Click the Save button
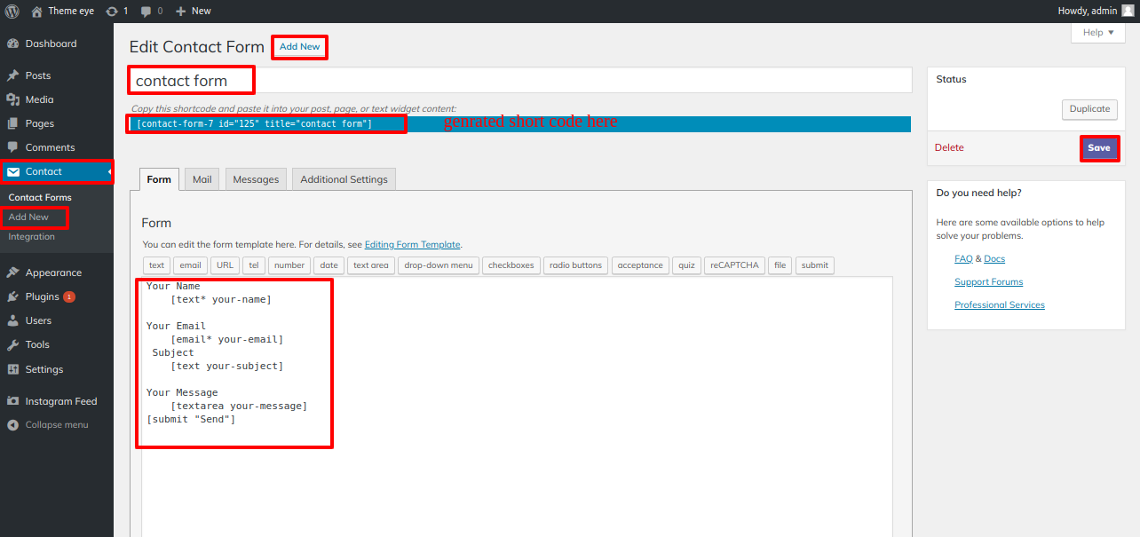The width and height of the screenshot is (1140, 537). click(x=1098, y=148)
